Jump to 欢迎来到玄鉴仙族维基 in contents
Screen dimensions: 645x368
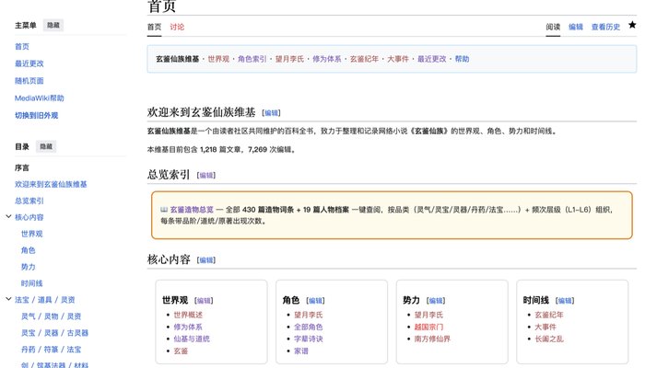(x=51, y=184)
